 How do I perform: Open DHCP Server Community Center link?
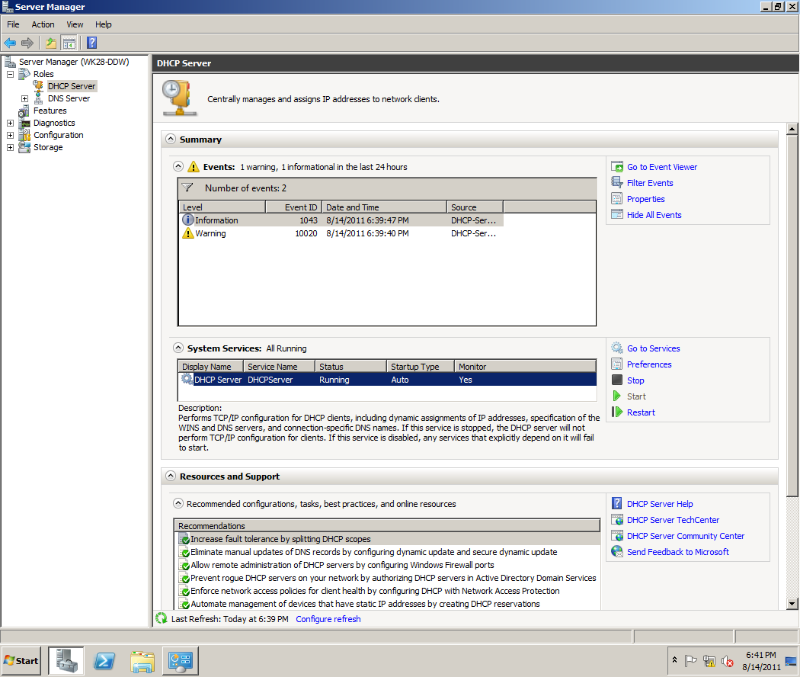point(685,535)
